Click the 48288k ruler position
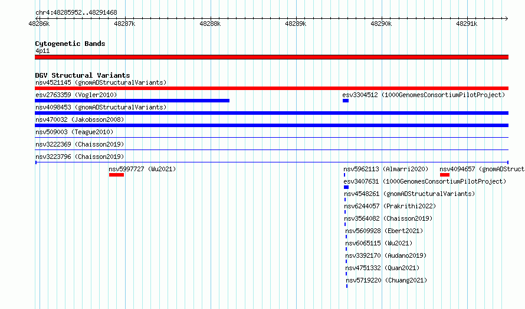Screen dimensions: 525x309 (210, 24)
